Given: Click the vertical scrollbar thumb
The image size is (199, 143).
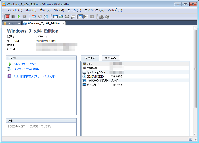Looking at the screenshot, I should (195, 69).
